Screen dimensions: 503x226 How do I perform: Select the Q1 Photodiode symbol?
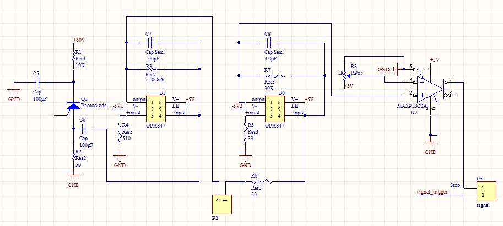coord(73,106)
